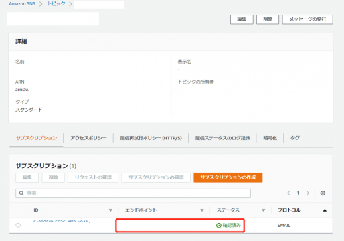344x241 pixels.
Task: Select the EMAIL subscription radio button
Action: 18,225
